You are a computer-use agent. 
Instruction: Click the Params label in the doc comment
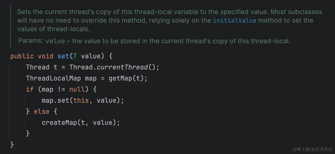click(31, 41)
